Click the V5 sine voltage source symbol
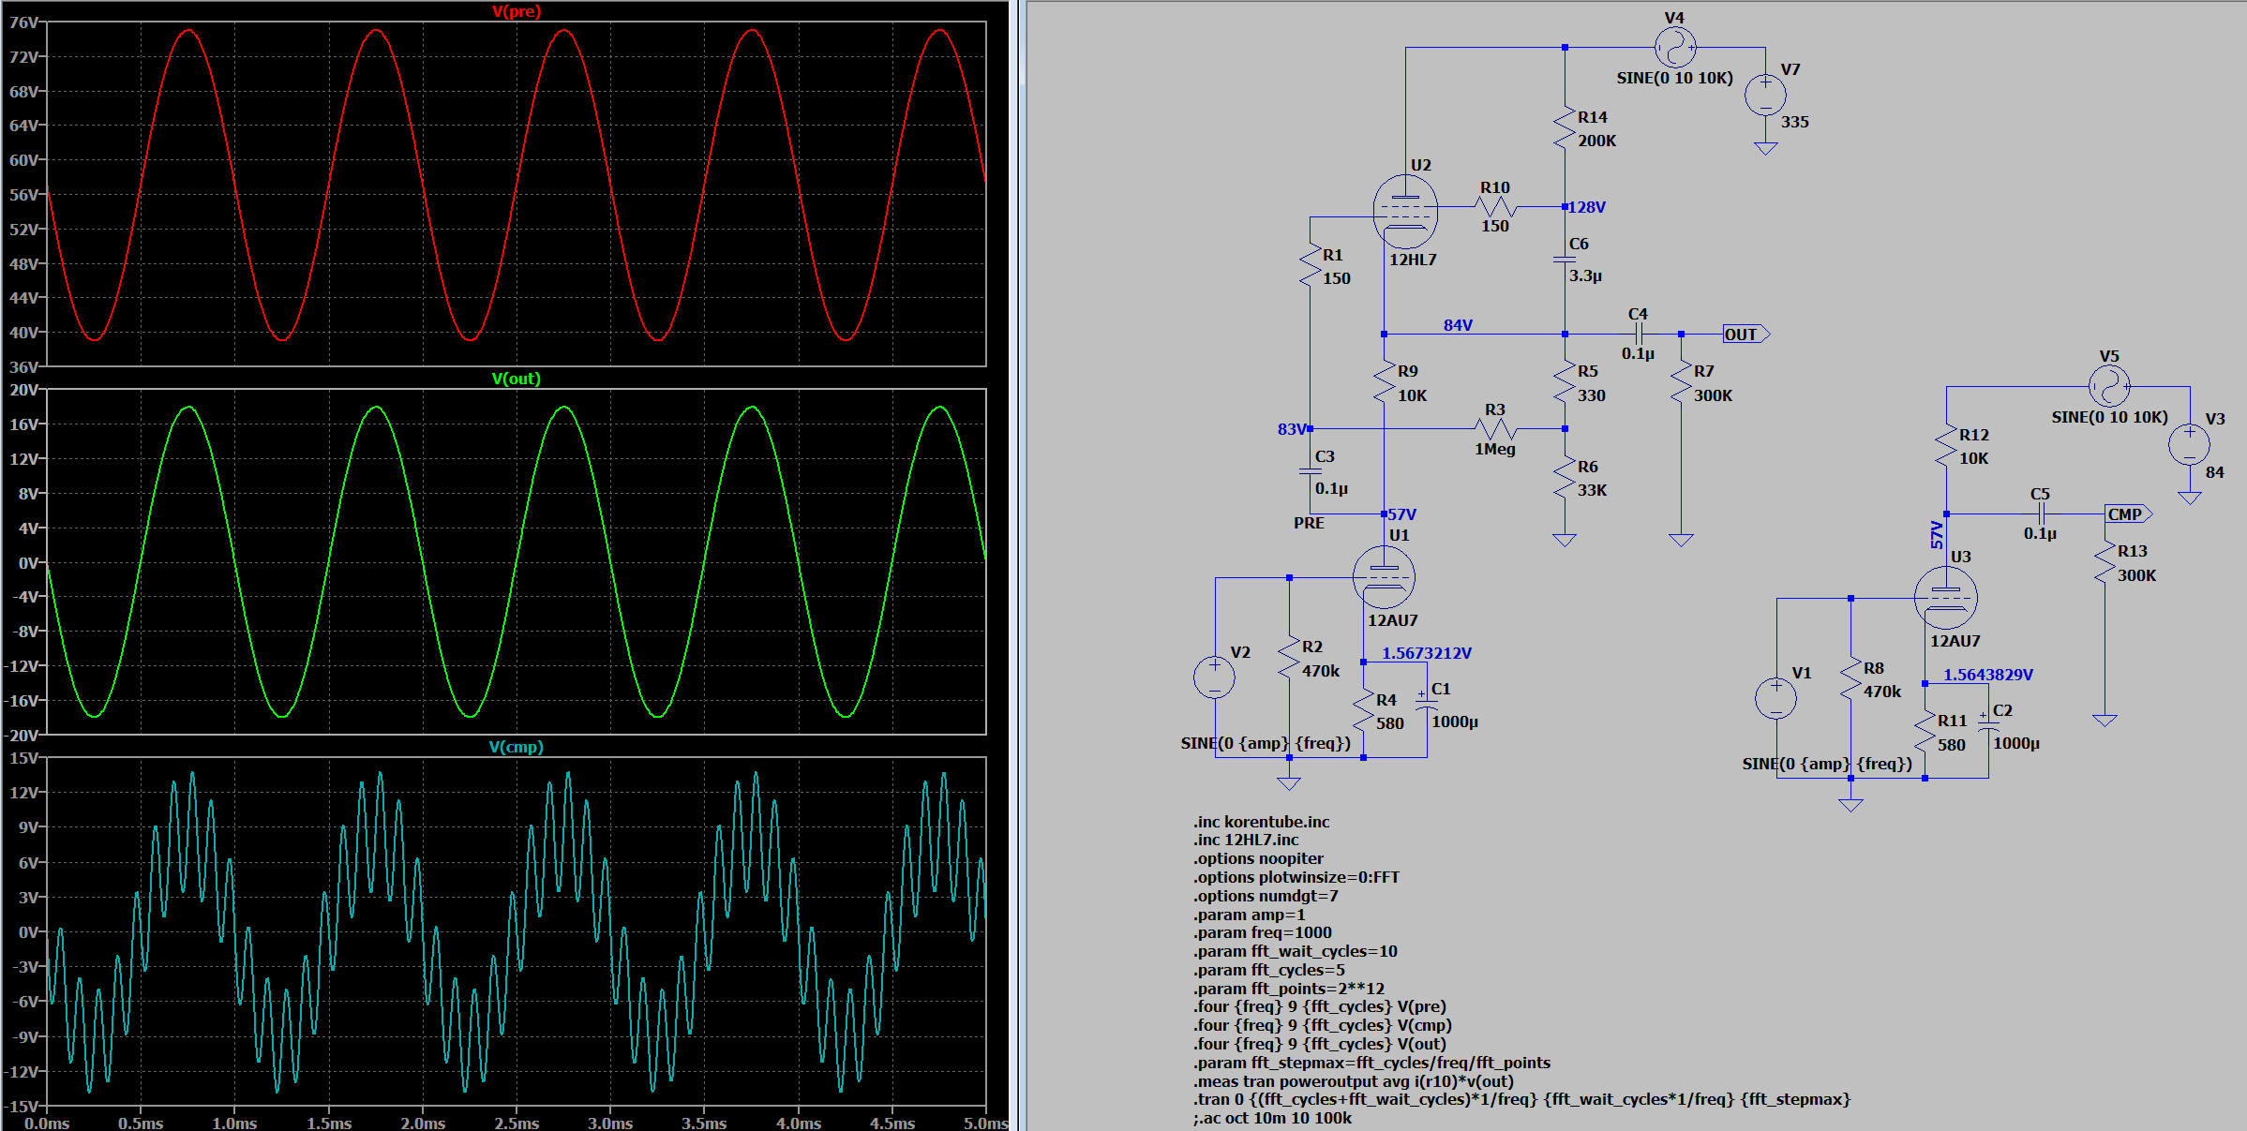 point(2109,386)
